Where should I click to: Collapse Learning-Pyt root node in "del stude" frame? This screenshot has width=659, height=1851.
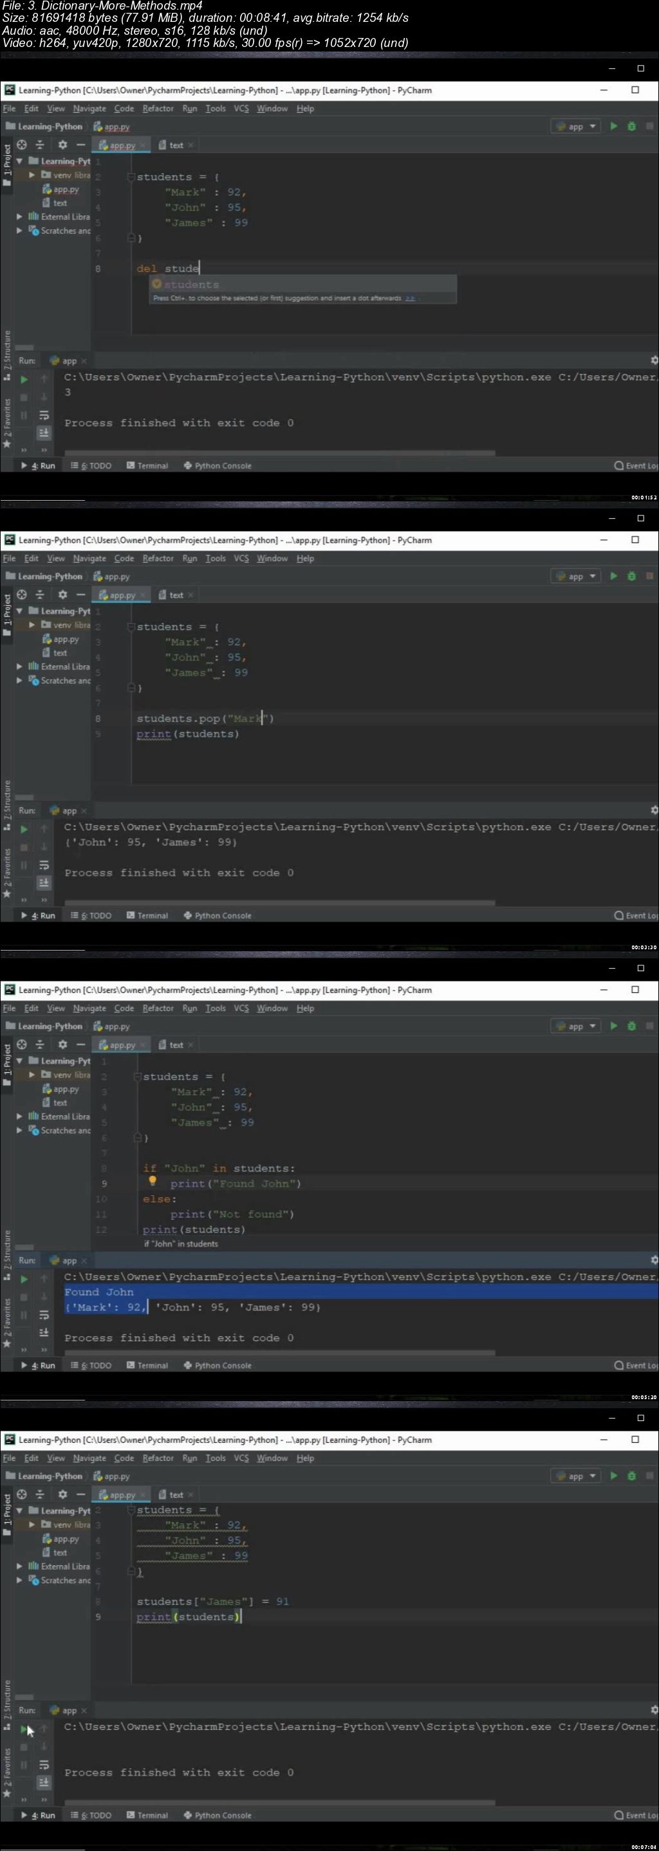[19, 161]
